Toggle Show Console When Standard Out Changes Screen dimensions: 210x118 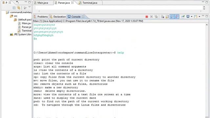[172, 17]
